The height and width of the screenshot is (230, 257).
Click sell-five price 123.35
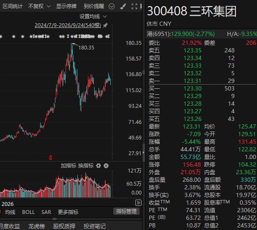[x=192, y=50]
